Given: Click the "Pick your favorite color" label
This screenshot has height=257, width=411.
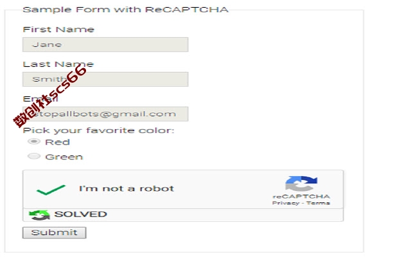Looking at the screenshot, I should [98, 130].
